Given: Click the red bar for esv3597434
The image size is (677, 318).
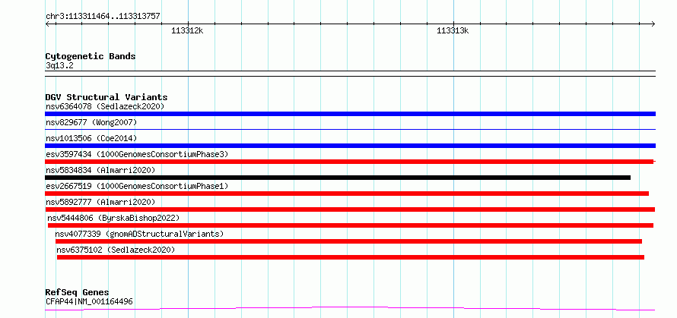Looking at the screenshot, I should click(x=349, y=162).
